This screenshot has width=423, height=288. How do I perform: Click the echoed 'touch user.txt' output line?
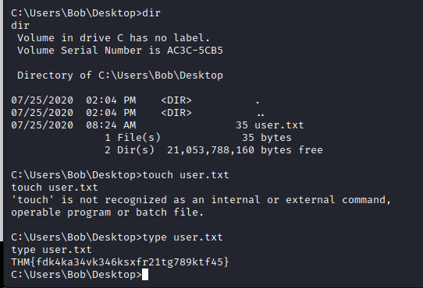[55, 188]
